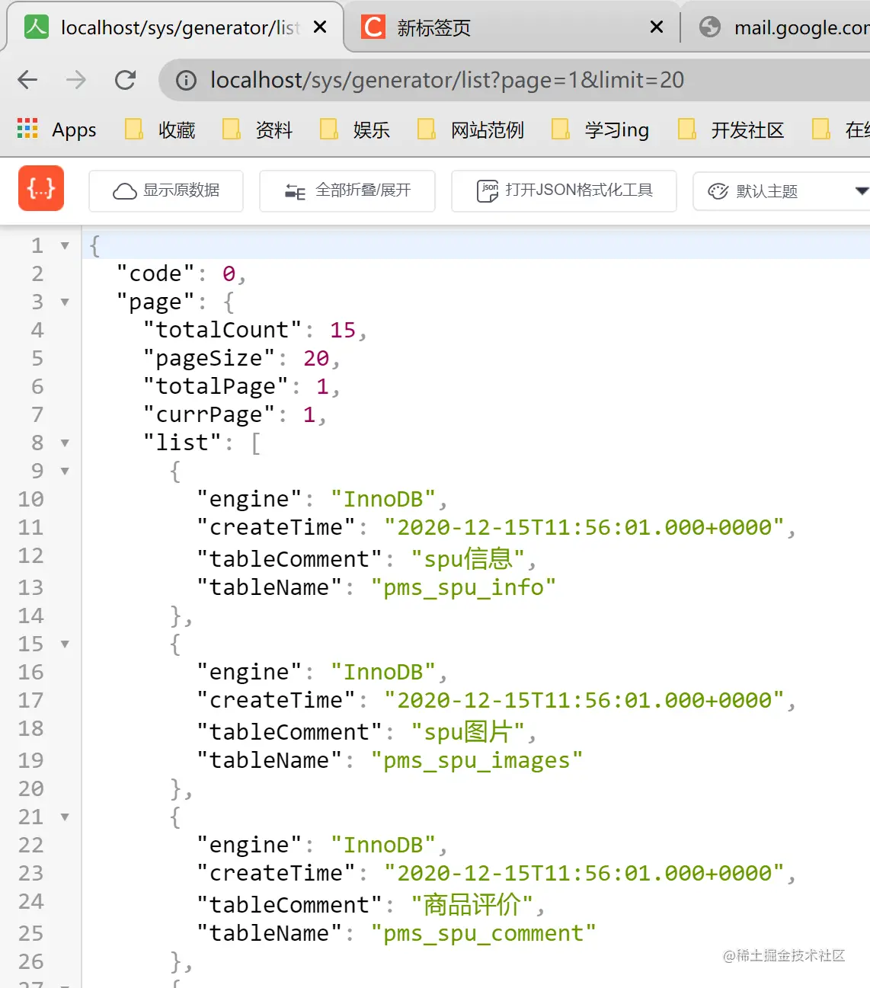Collapse the "list" array at line 8
Viewport: 870px width, 988px height.
tap(65, 443)
